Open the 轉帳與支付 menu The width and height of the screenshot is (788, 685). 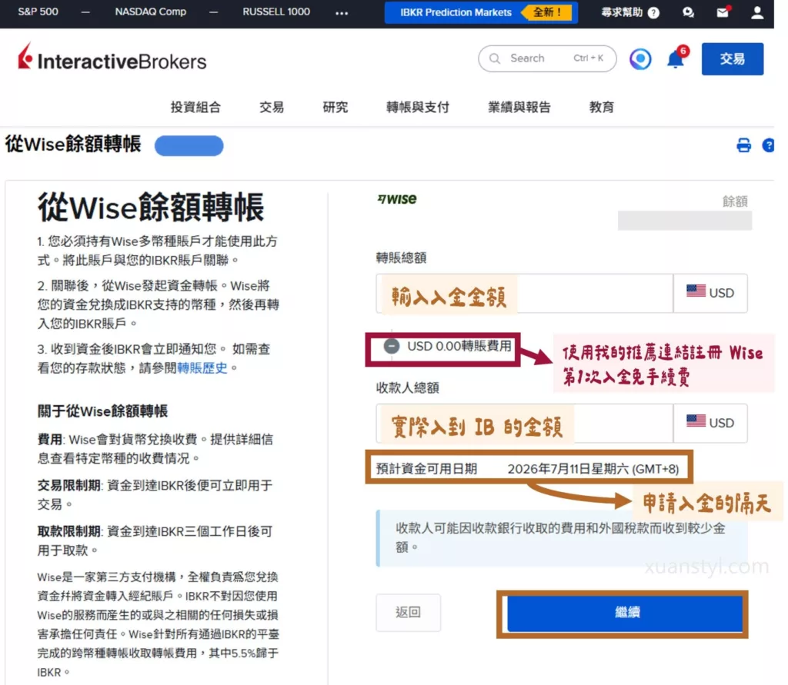(418, 107)
